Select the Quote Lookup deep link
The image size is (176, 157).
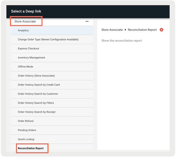tap(52, 139)
